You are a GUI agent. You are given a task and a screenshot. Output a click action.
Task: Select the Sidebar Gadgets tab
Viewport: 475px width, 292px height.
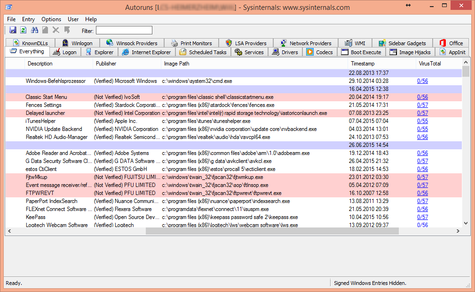(402, 43)
